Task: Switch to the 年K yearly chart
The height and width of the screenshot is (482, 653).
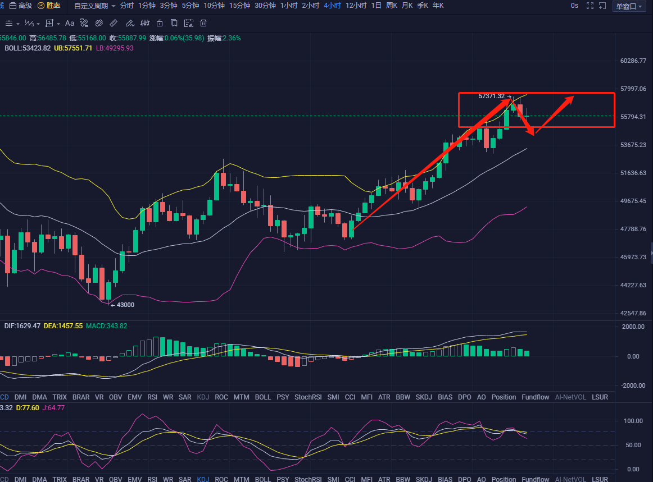Action: coord(438,6)
